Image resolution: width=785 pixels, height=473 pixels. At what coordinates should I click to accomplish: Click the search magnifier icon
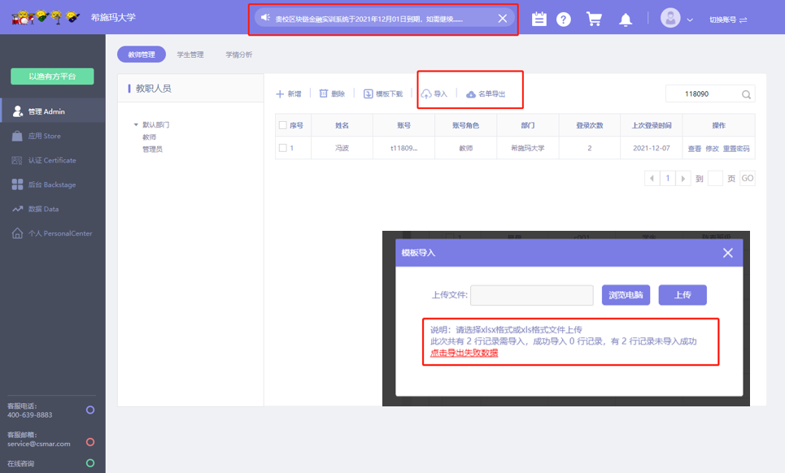[746, 94]
